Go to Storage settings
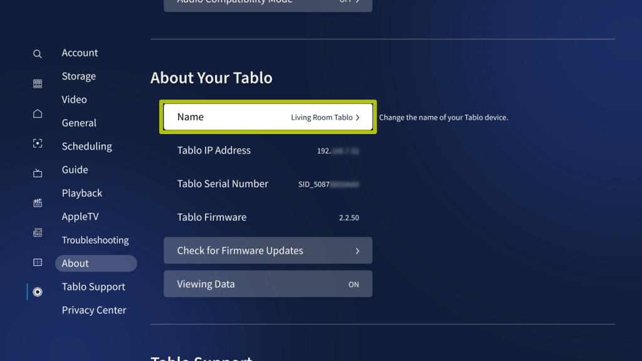The width and height of the screenshot is (642, 361). tap(78, 76)
